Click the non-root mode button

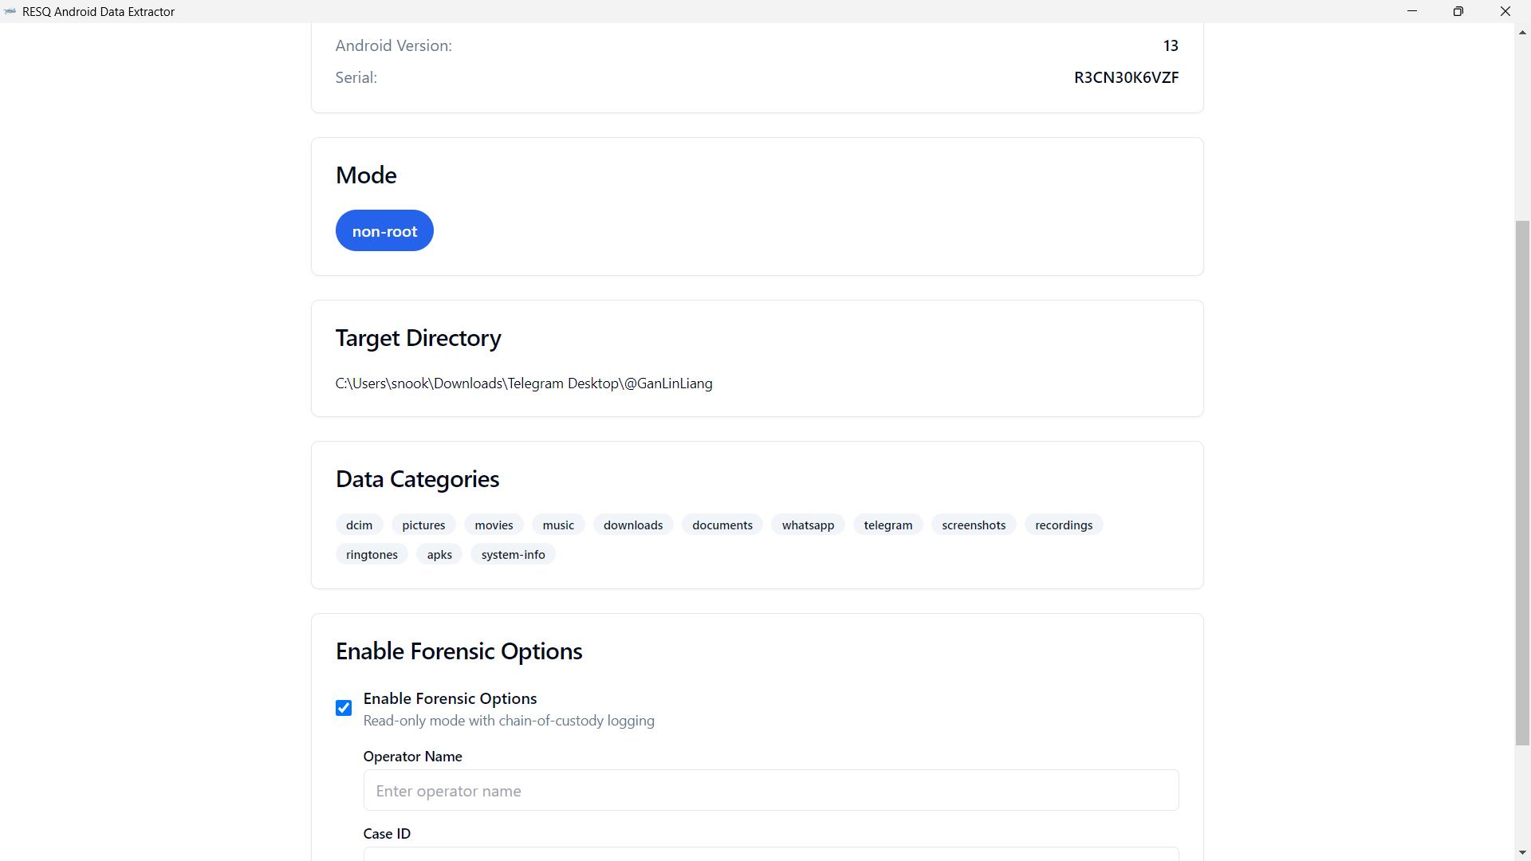click(x=384, y=231)
